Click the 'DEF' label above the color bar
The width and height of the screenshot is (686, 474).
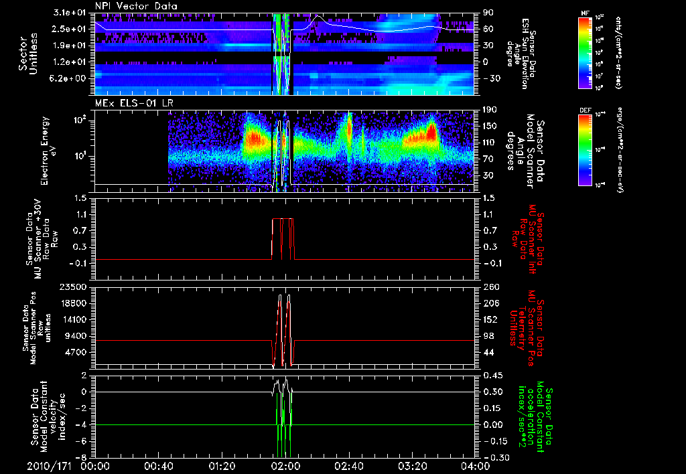pyautogui.click(x=585, y=110)
